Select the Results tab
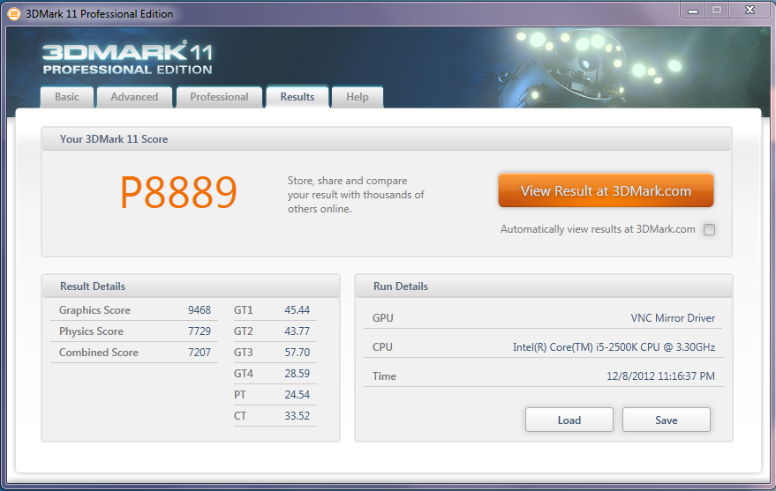Screen dimensions: 776x491 [298, 97]
